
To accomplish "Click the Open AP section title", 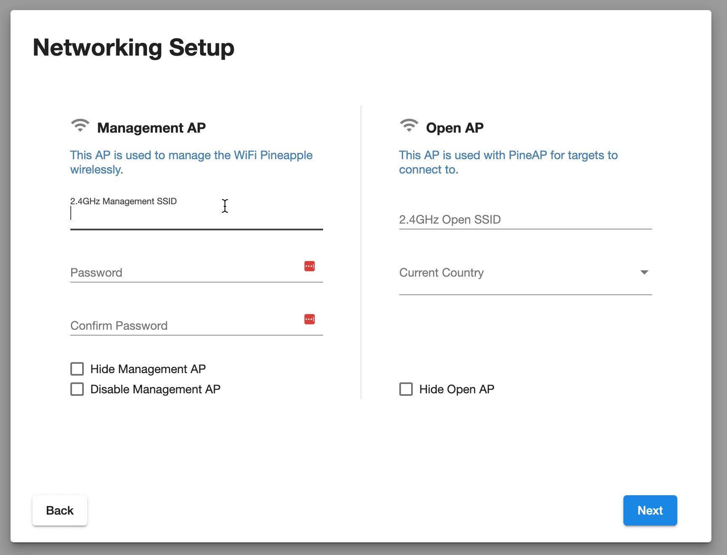I will coord(454,128).
